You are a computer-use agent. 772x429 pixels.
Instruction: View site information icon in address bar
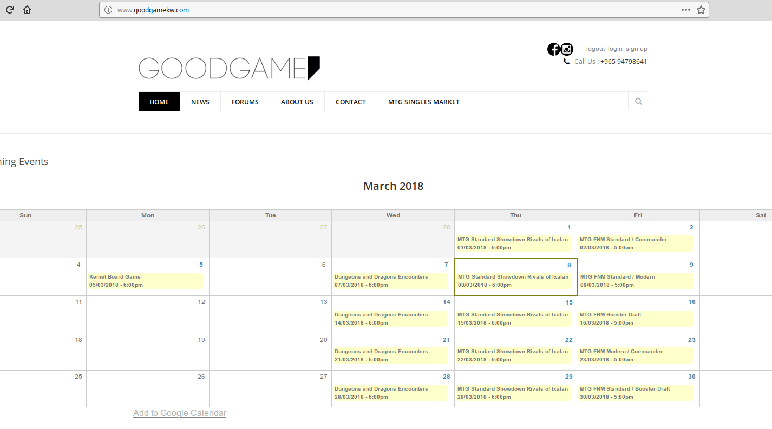pos(108,10)
